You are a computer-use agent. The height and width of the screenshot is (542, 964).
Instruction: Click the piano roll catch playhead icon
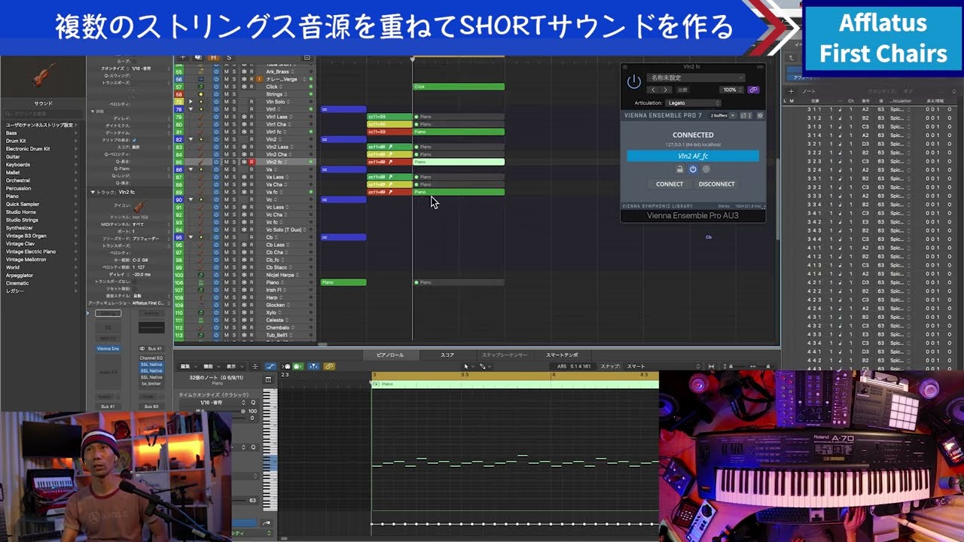[x=313, y=367]
